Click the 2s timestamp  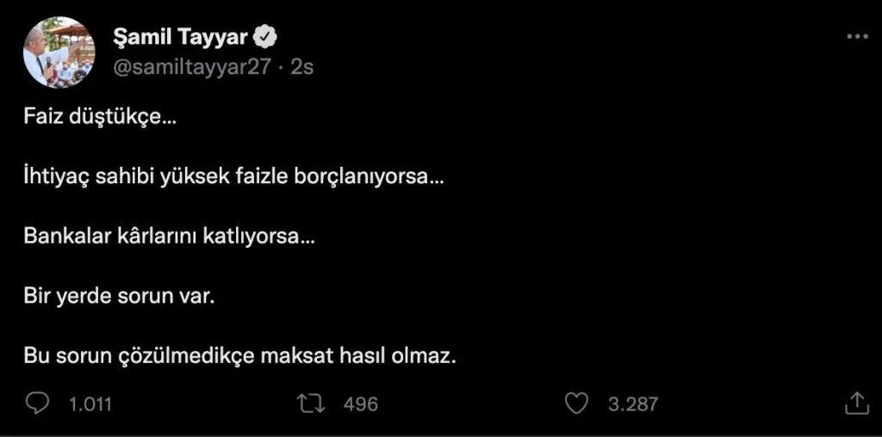(302, 66)
